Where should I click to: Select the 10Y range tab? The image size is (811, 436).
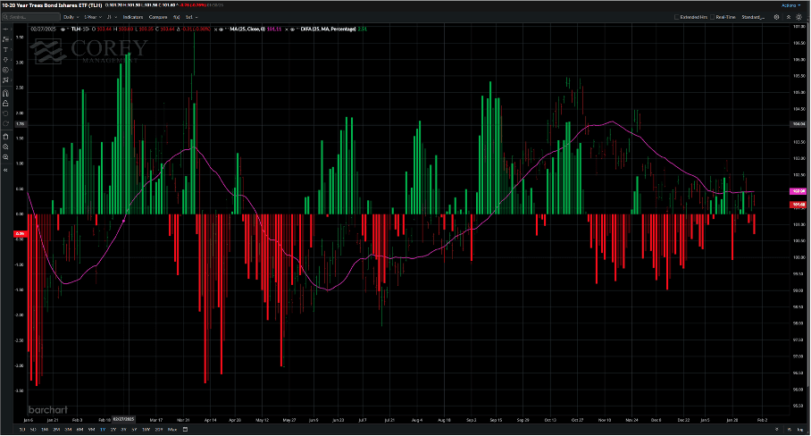click(x=146, y=429)
